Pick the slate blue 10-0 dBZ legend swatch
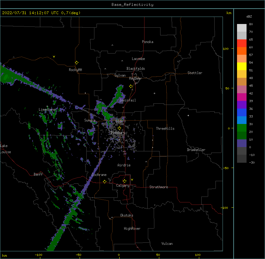The height and width of the screenshot is (259, 265). tap(242, 143)
